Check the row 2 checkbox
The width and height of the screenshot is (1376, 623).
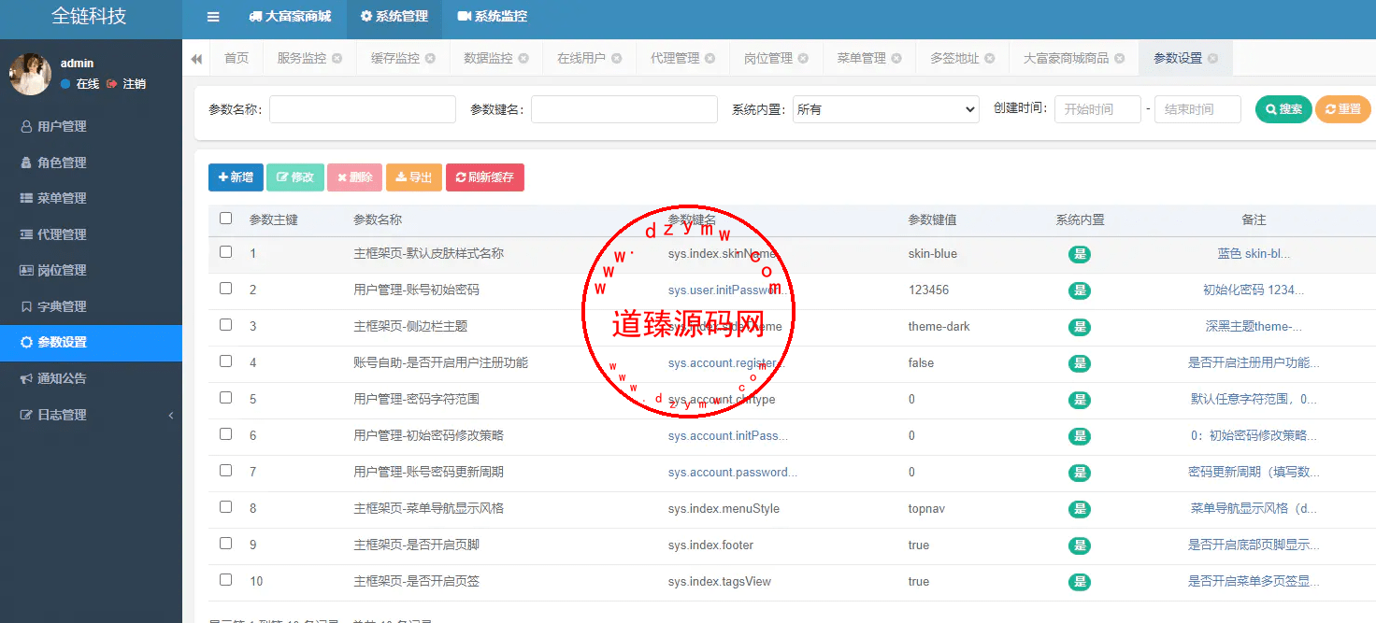[x=225, y=289]
